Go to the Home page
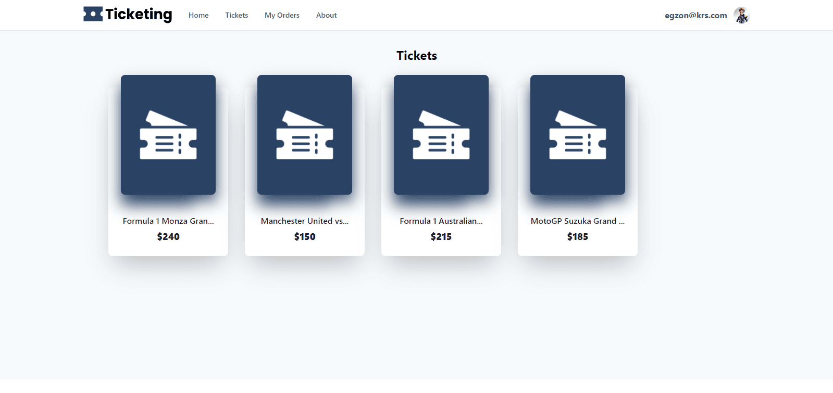Screen dimensions: 833x393 pos(198,15)
